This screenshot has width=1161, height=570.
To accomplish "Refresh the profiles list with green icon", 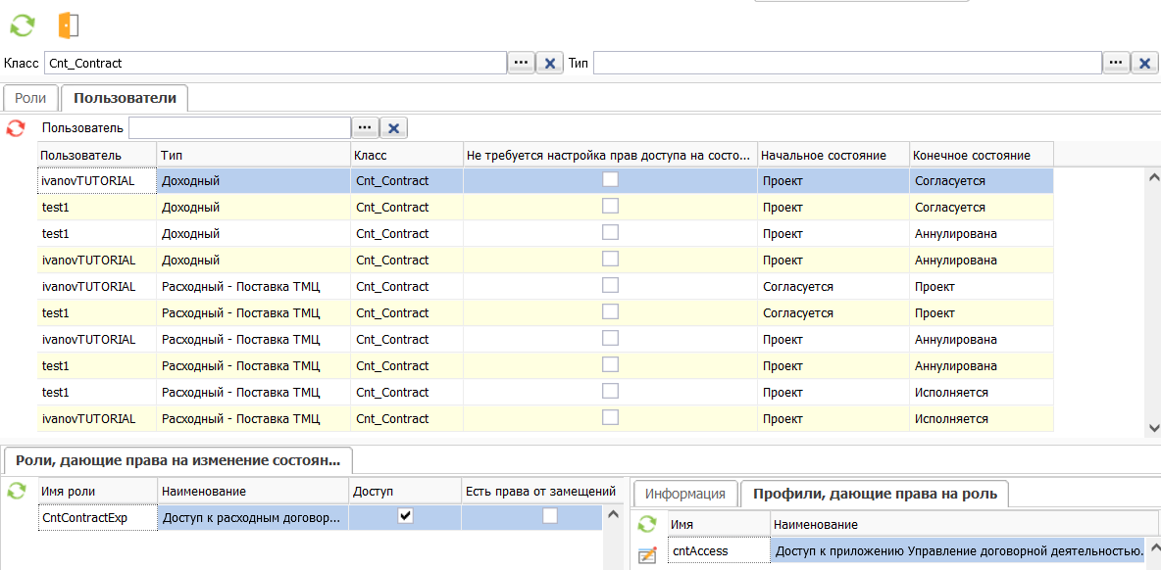I will [x=647, y=525].
